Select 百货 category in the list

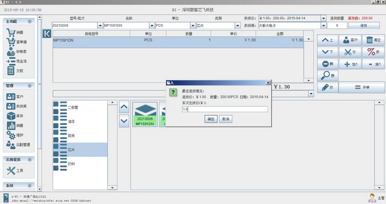pos(80,135)
